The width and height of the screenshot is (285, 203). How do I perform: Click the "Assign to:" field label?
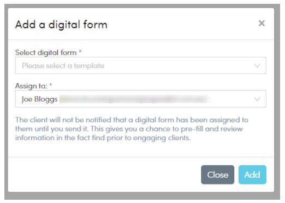(31, 86)
